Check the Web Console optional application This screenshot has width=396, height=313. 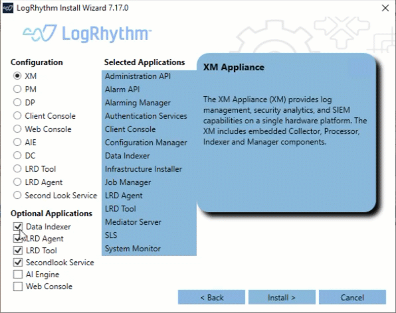[18, 286]
